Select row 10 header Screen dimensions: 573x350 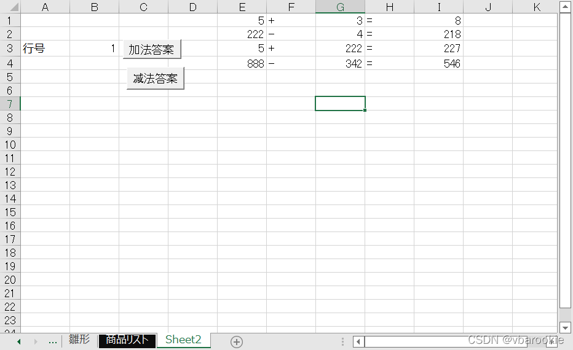pos(10,144)
